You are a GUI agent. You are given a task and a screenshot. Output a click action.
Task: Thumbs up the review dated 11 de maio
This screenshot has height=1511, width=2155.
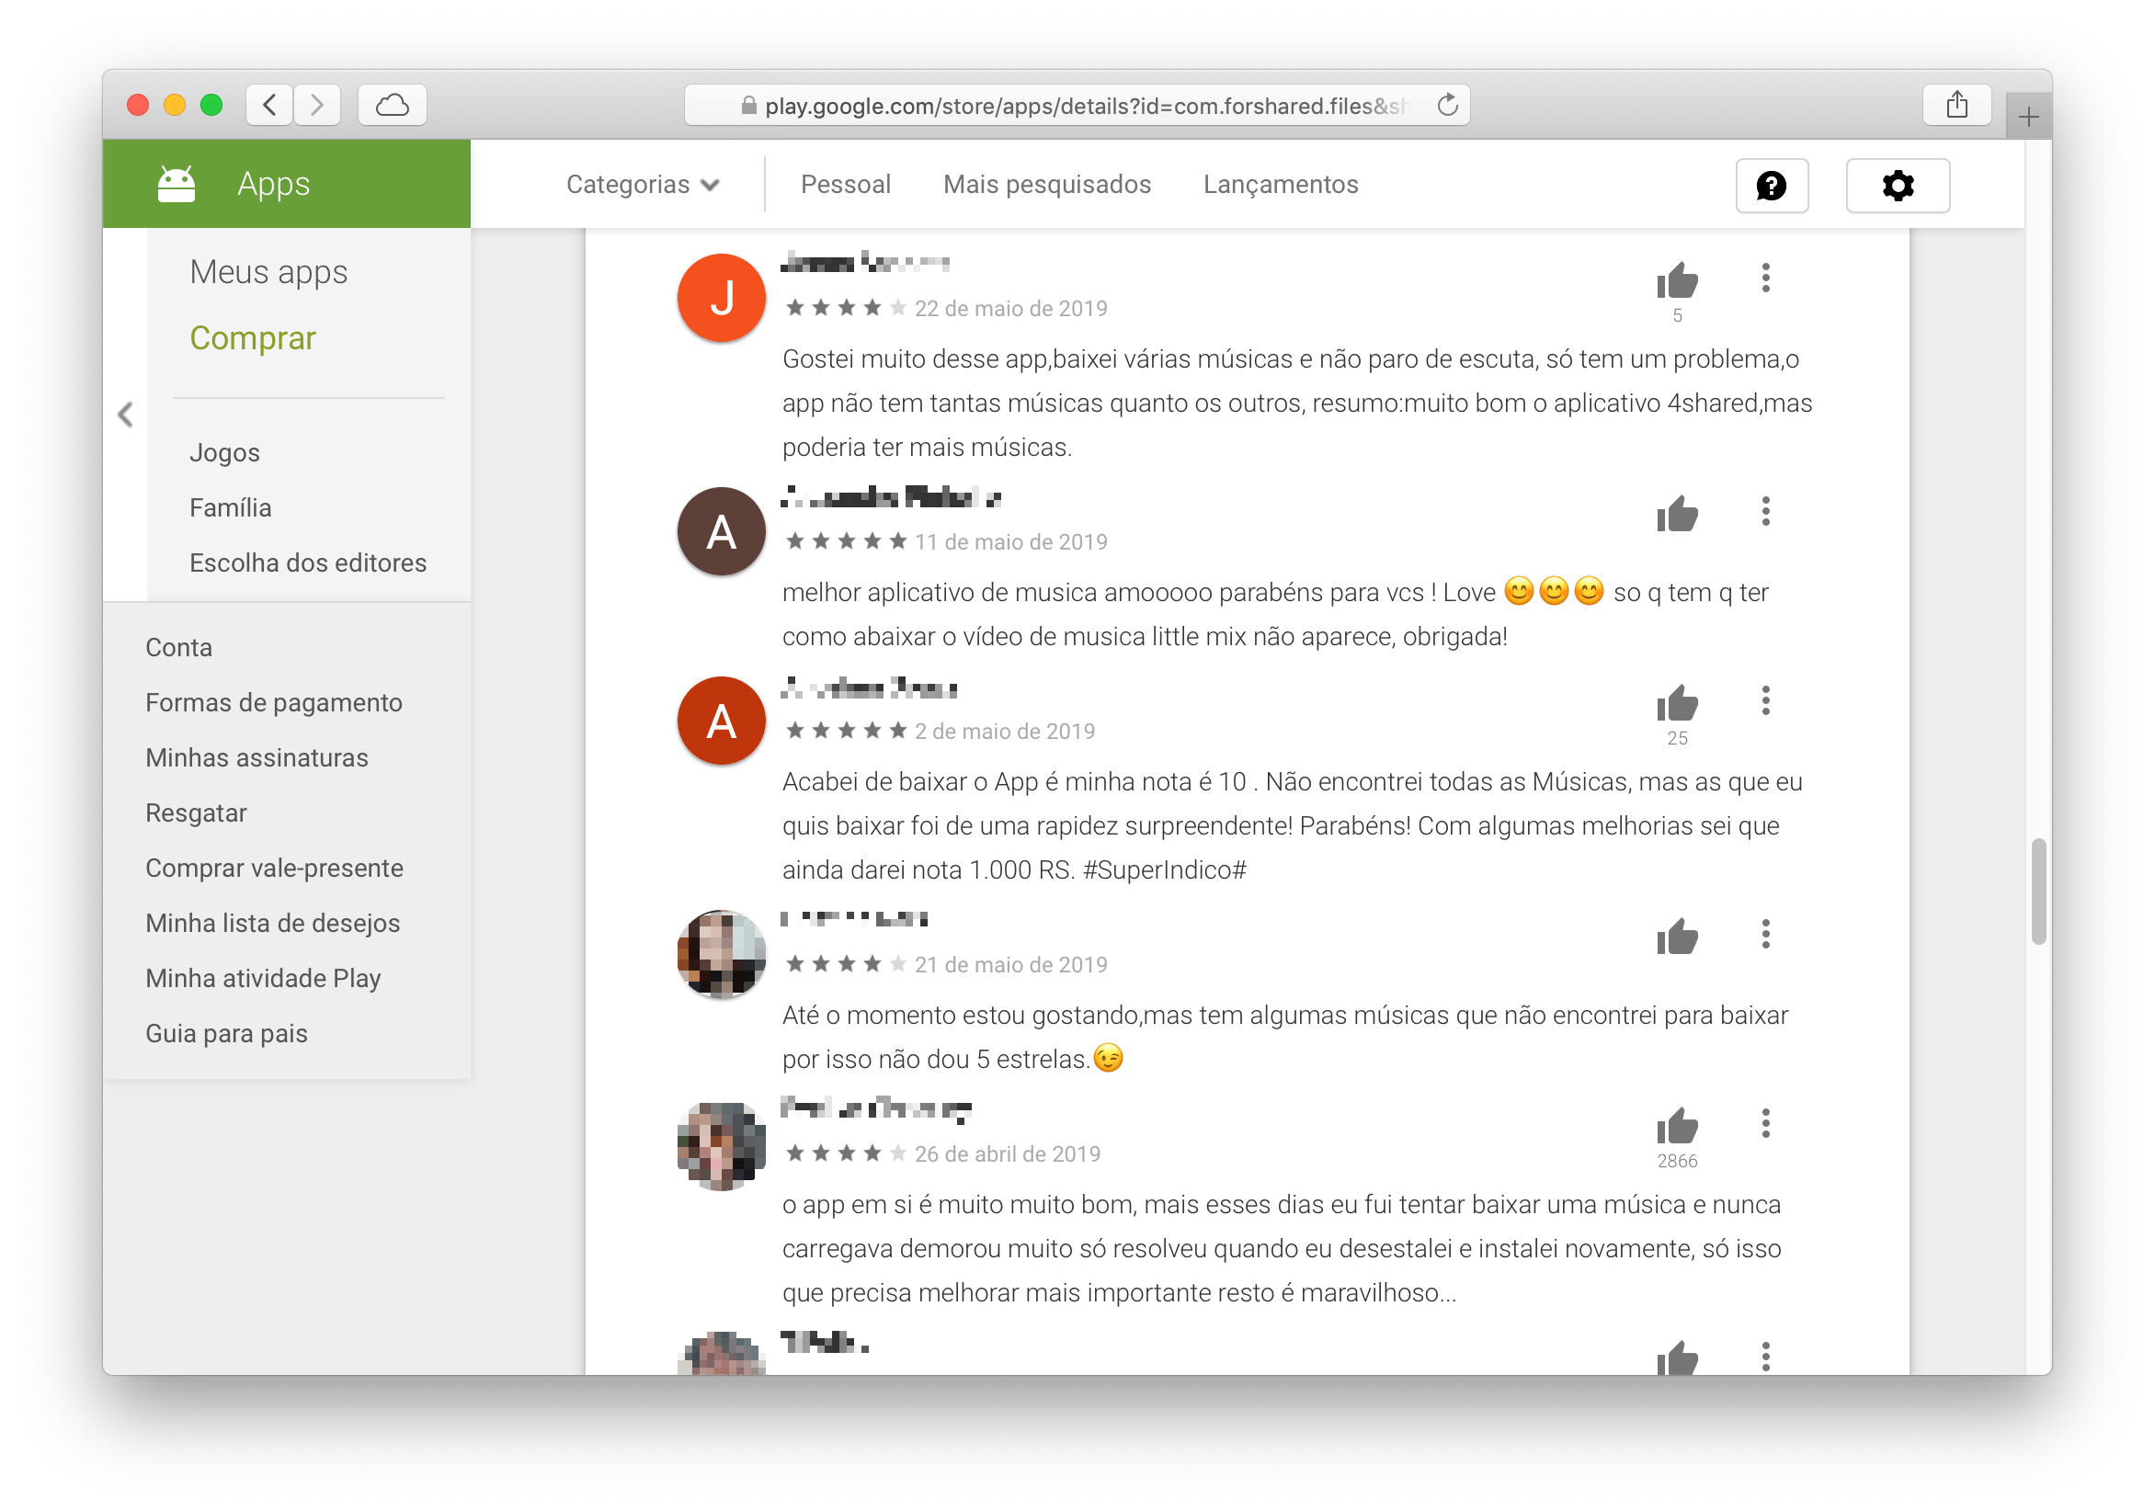[x=1676, y=514]
